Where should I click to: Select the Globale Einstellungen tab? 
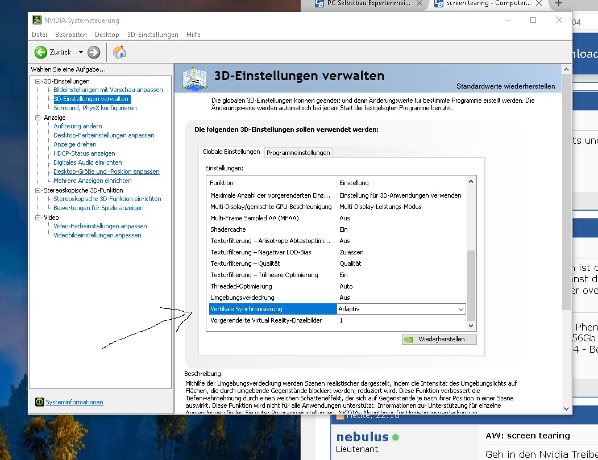(231, 152)
